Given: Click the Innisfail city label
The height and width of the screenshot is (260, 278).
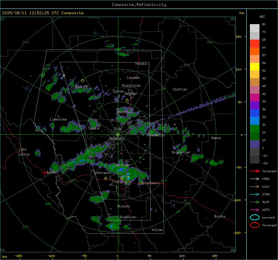Looking at the screenshot, I should 125,112.
